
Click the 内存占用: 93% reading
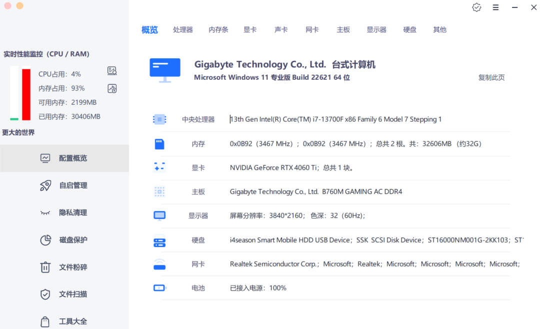[61, 88]
